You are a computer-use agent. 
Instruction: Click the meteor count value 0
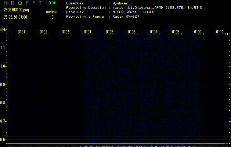[x=53, y=17]
